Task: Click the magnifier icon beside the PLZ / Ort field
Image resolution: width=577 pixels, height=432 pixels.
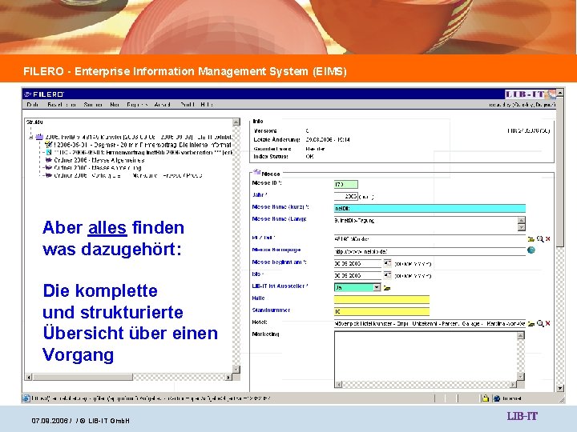Action: click(540, 238)
